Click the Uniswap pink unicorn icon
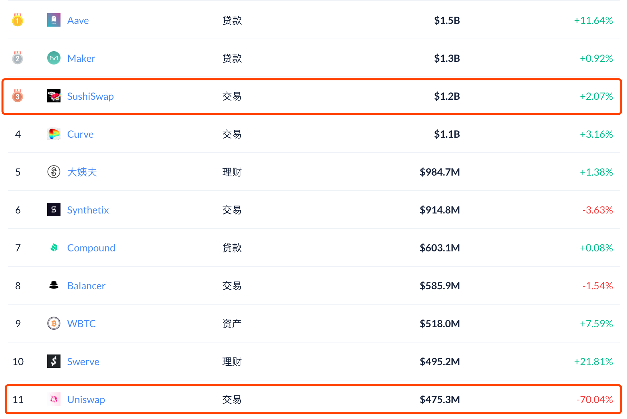The height and width of the screenshot is (419, 627). click(x=54, y=399)
